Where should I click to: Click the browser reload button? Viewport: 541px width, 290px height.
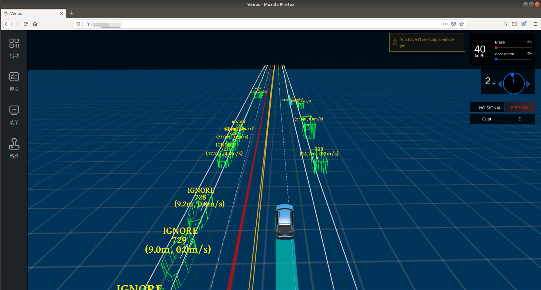point(26,24)
